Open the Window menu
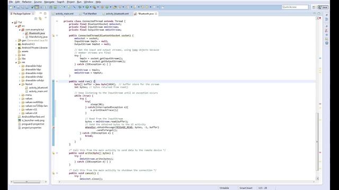The width and height of the screenshot is (339, 190). point(88,2)
